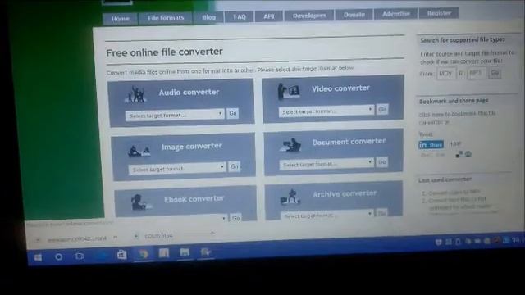Click the From format field showing MOV

(446, 74)
